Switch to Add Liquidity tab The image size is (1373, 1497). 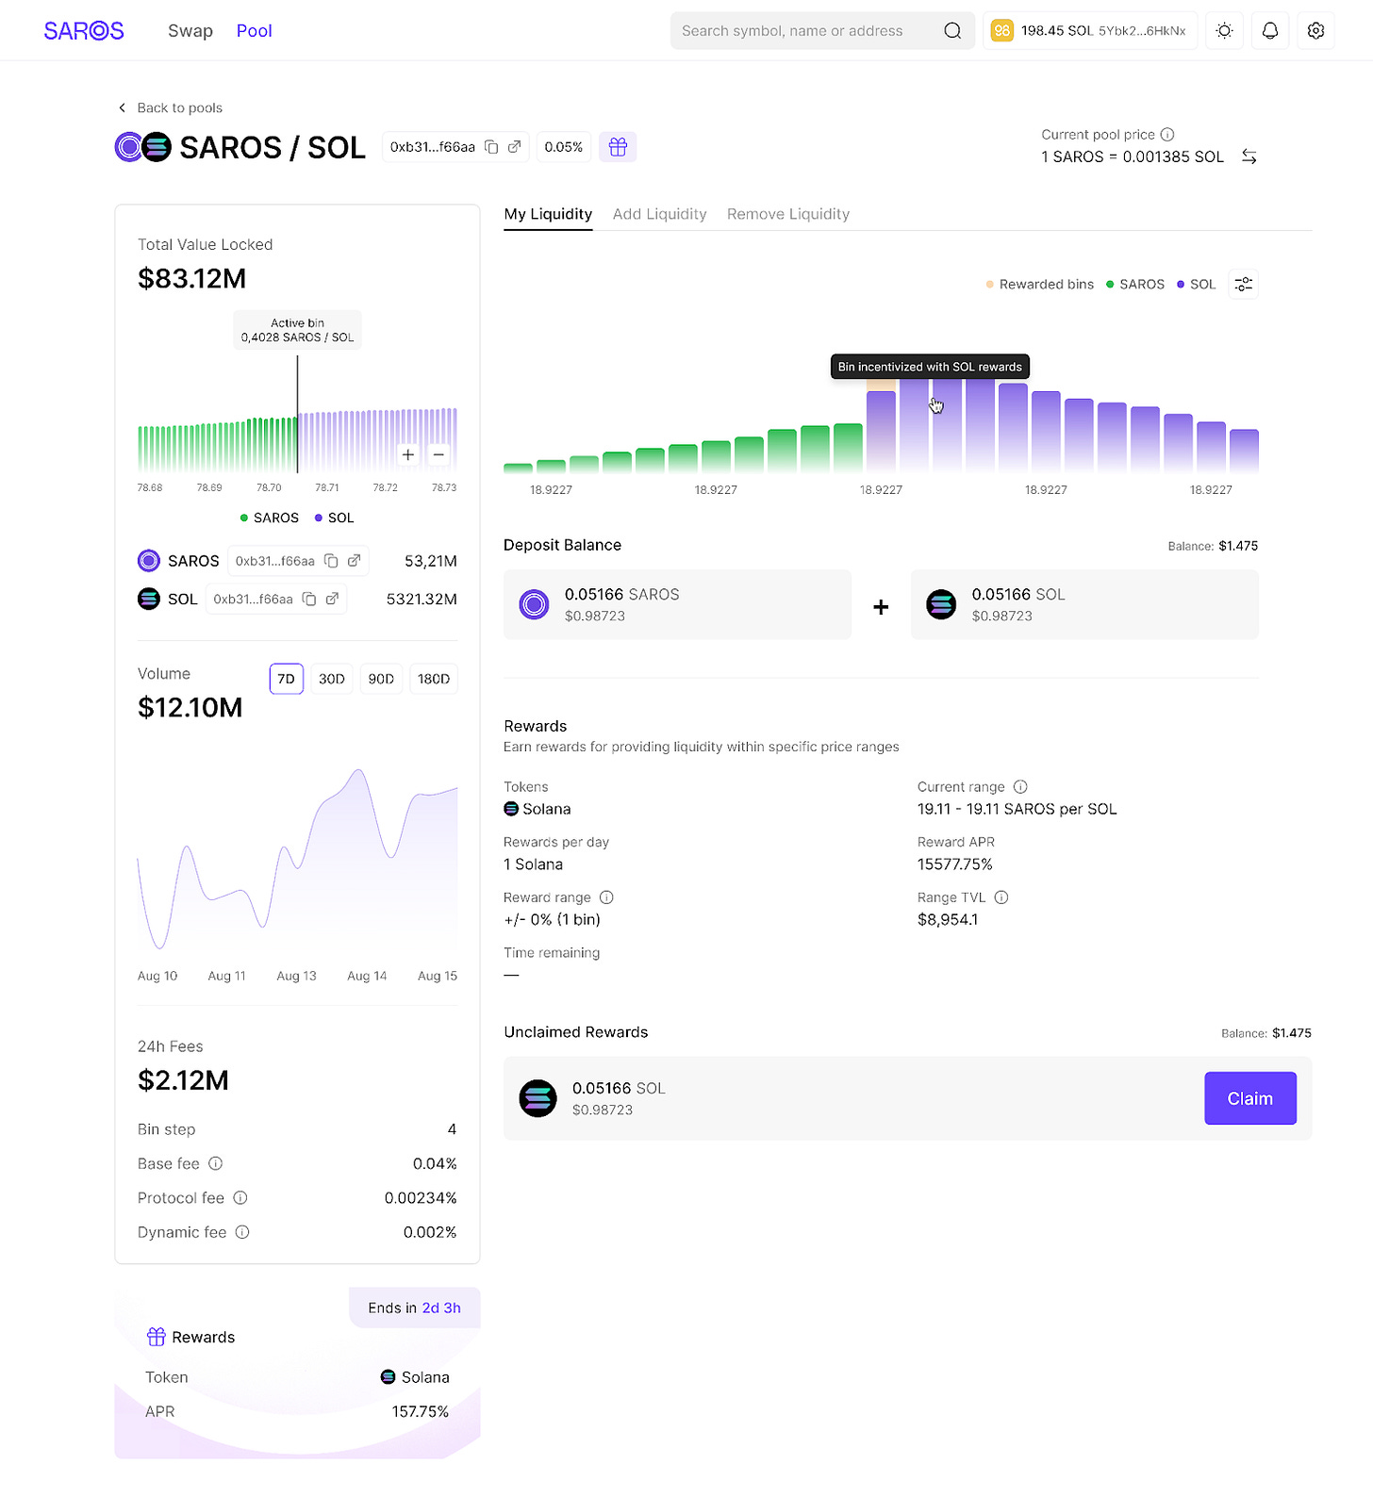point(659,214)
